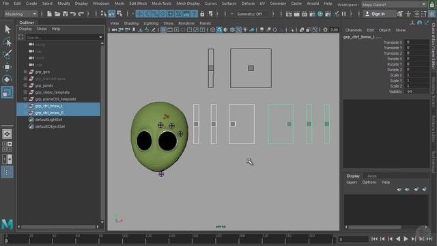Expand grp_planeCtrl_template node in Outliner

(25, 99)
